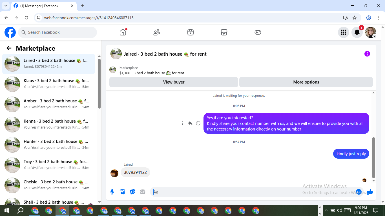Screen dimensions: 385x216
Task: Click the address bar URL
Action: click(89, 18)
